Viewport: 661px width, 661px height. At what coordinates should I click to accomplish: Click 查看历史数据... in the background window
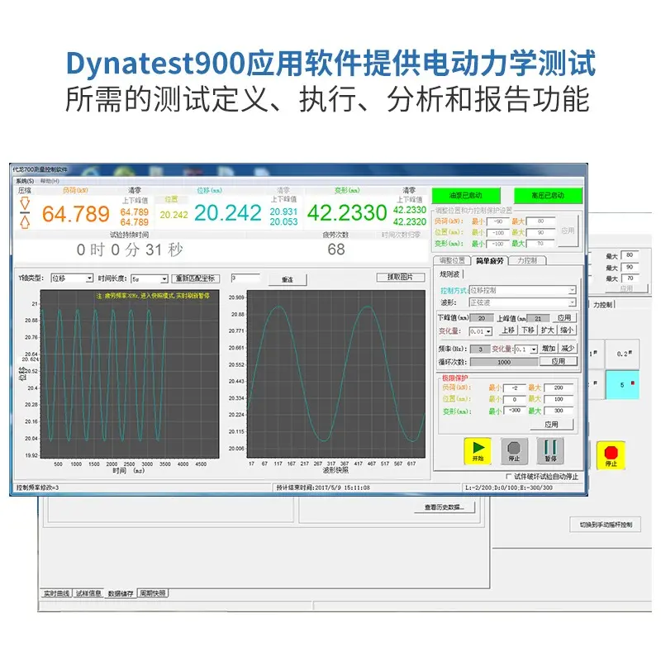coord(445,507)
